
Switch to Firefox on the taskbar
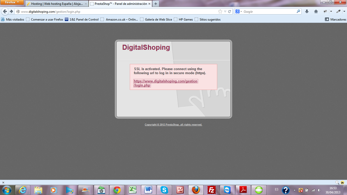pyautogui.click(x=196, y=190)
